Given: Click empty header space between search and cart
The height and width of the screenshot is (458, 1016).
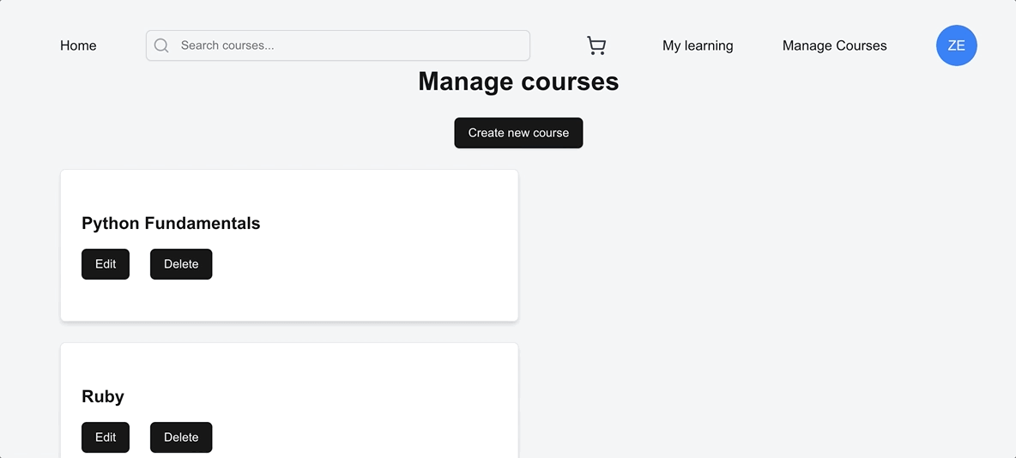Looking at the screenshot, I should click(558, 45).
